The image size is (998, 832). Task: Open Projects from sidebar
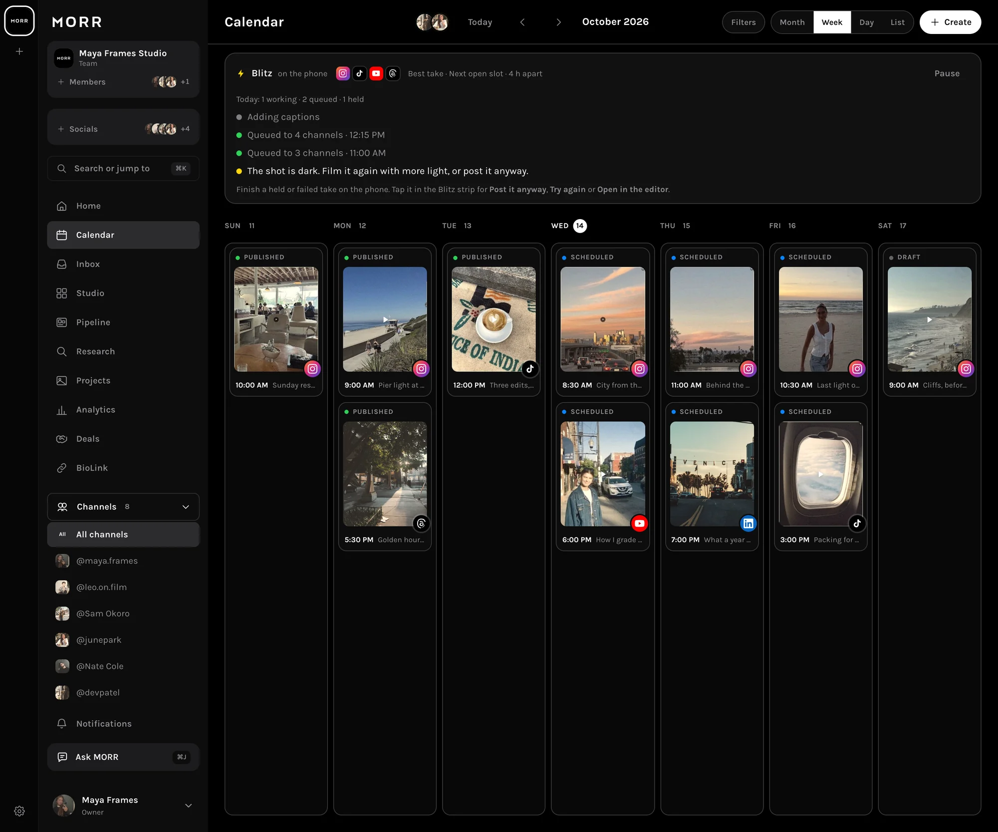pyautogui.click(x=123, y=381)
